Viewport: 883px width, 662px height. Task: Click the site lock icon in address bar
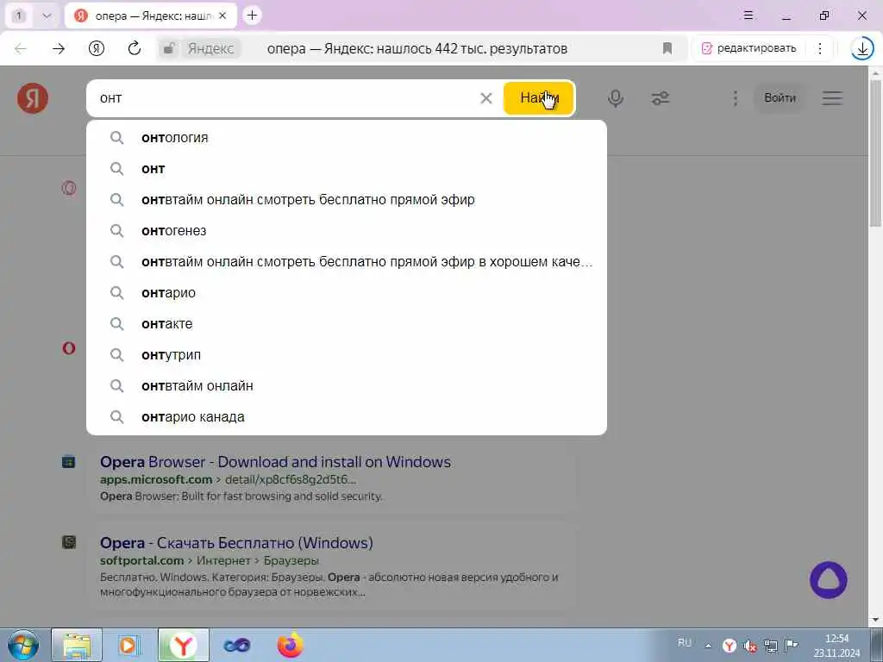pos(168,49)
